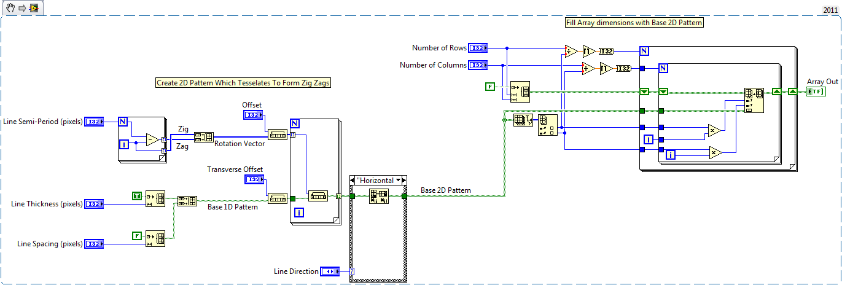Screen dimensions: 842x285
Task: Click the Number of Rows I32 terminal
Action: (x=477, y=48)
